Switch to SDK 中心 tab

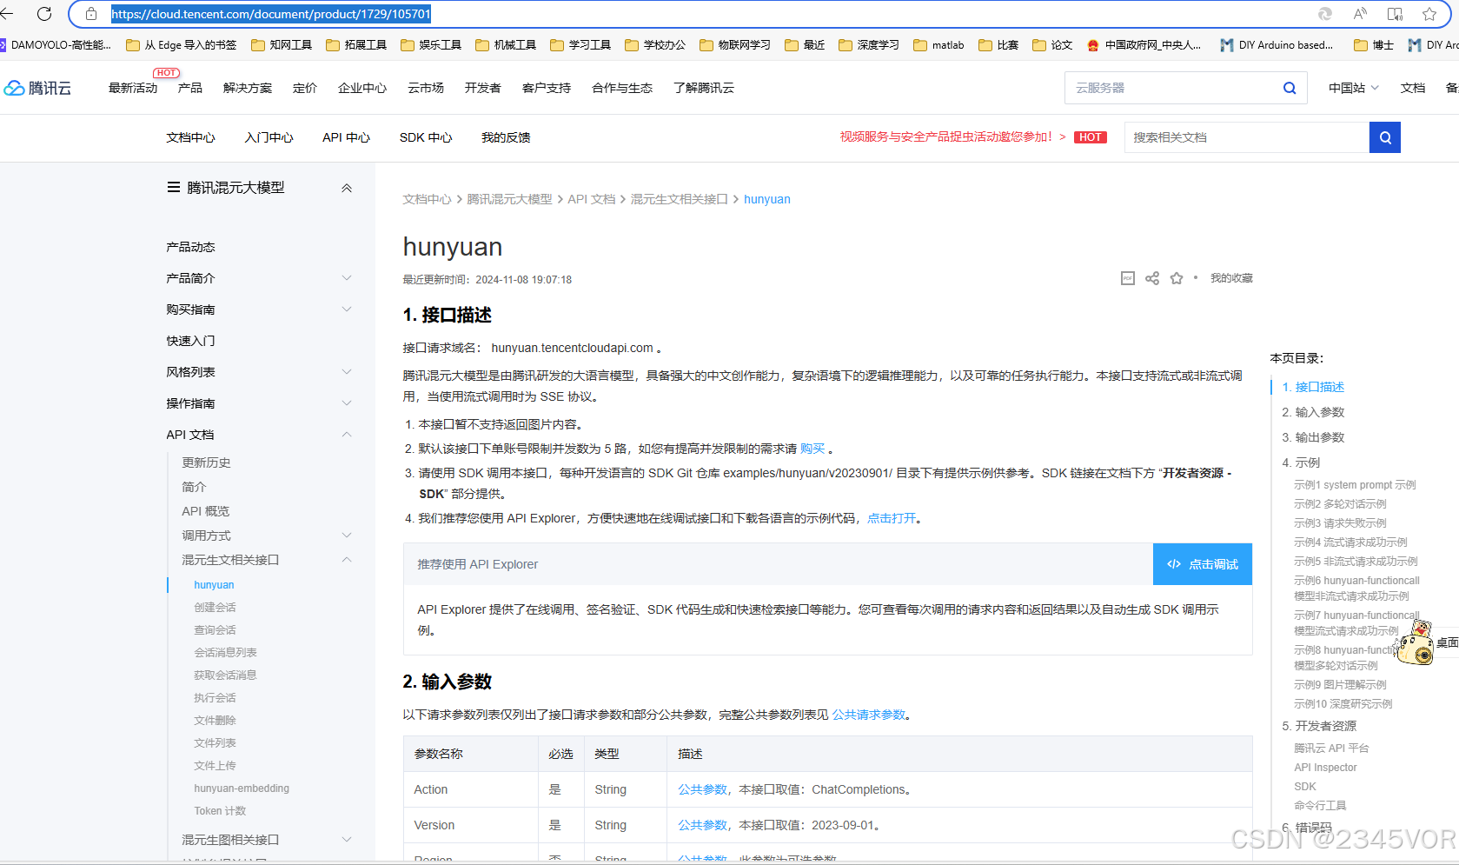(x=426, y=137)
